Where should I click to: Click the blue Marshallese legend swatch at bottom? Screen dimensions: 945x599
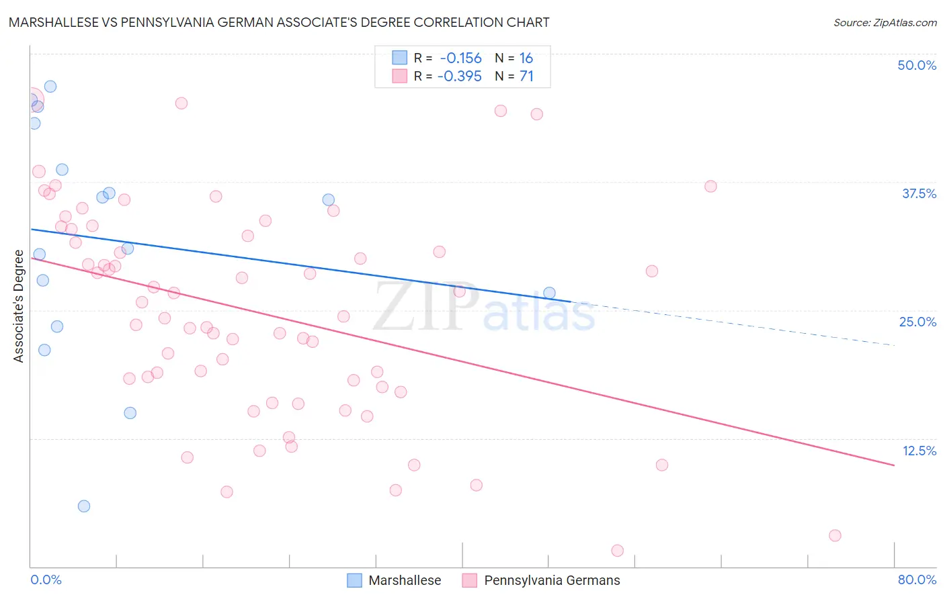click(354, 580)
